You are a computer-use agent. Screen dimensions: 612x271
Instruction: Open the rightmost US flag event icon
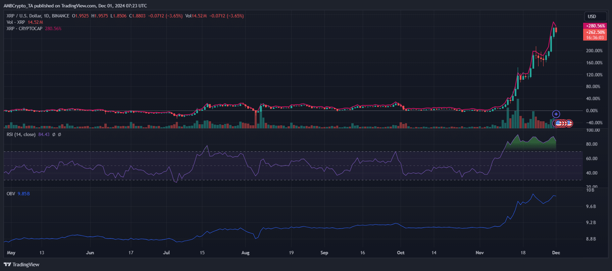point(569,124)
